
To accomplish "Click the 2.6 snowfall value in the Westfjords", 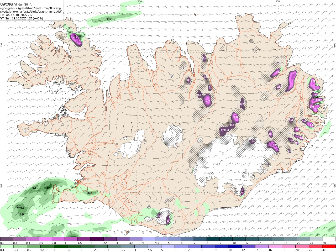I will tap(75, 36).
